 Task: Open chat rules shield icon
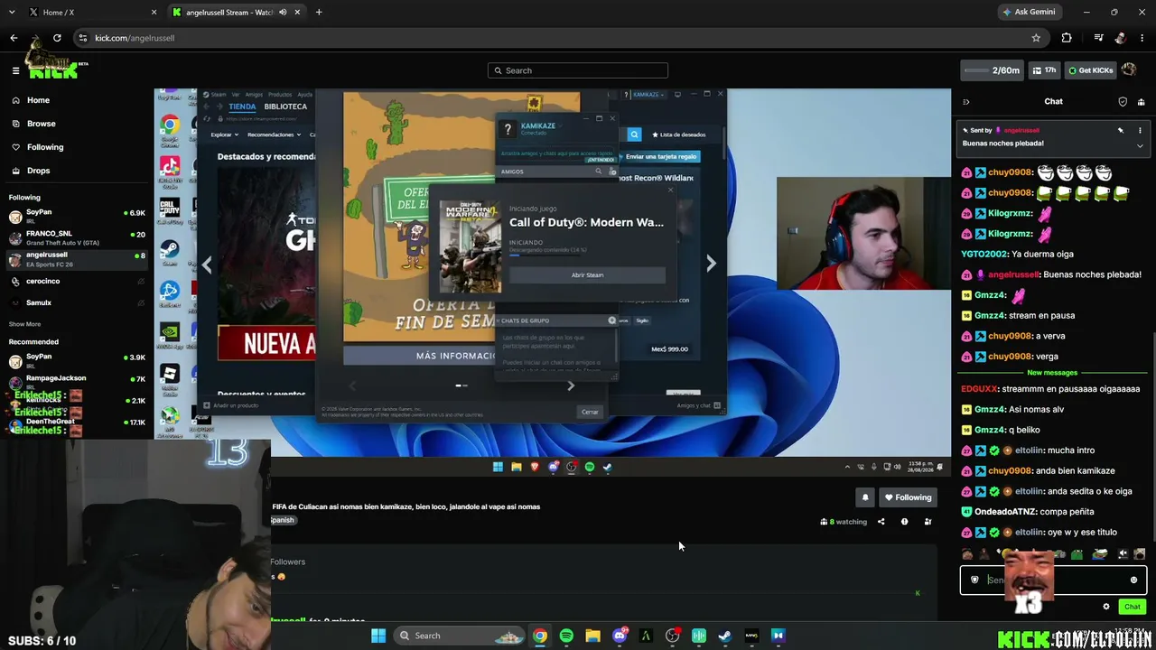click(1123, 102)
